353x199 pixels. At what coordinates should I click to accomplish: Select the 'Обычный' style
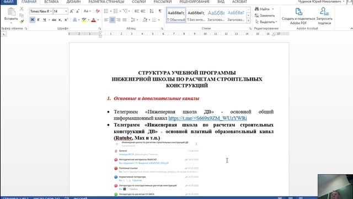[176, 15]
